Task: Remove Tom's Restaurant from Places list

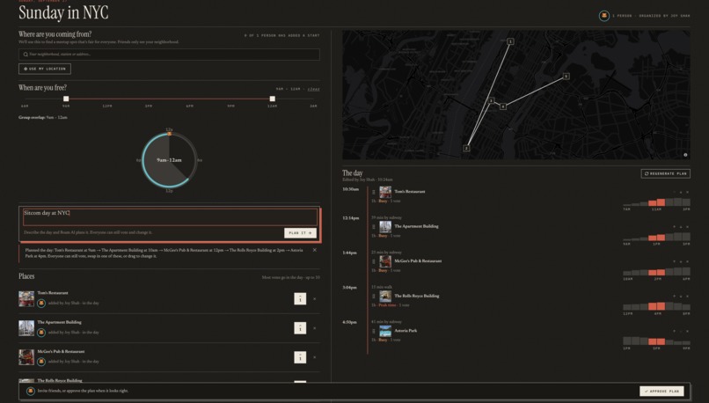Action: pyautogui.click(x=315, y=299)
